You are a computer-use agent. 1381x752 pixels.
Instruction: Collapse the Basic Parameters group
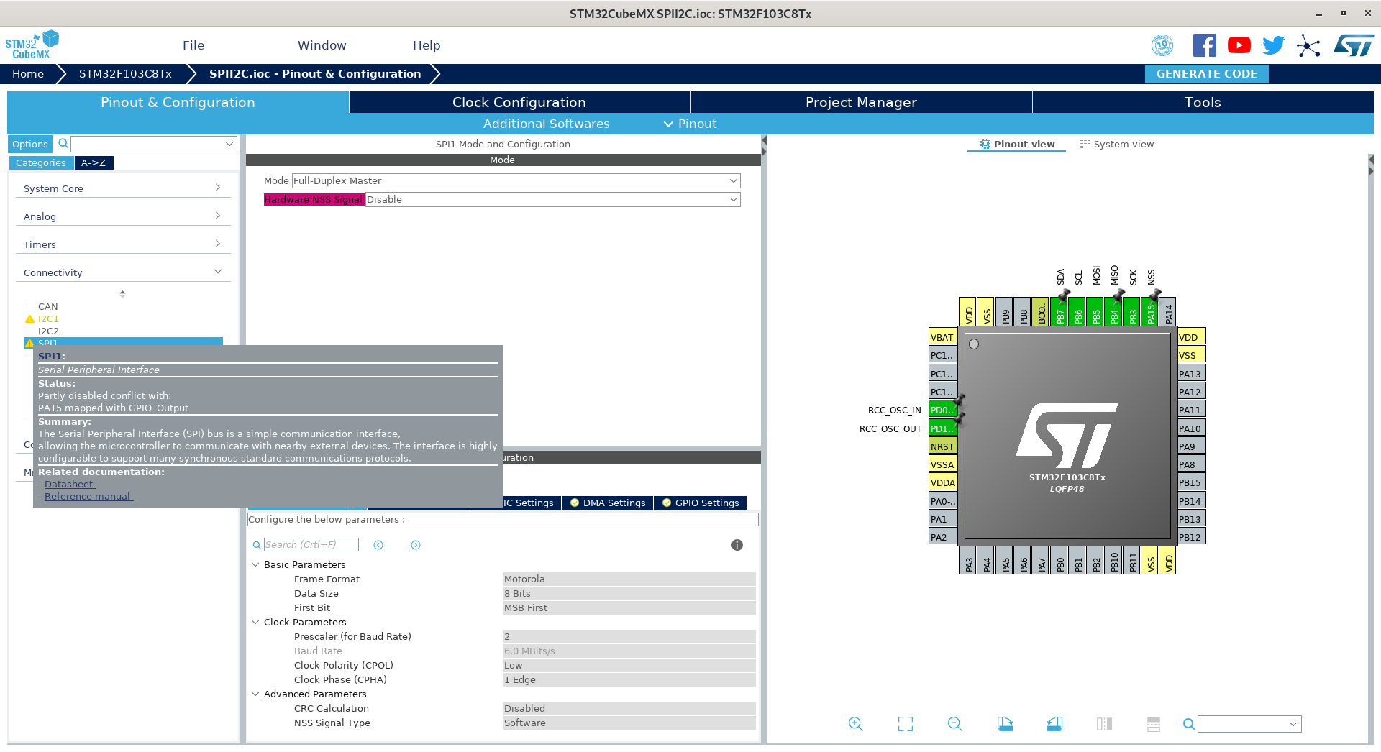click(x=255, y=564)
